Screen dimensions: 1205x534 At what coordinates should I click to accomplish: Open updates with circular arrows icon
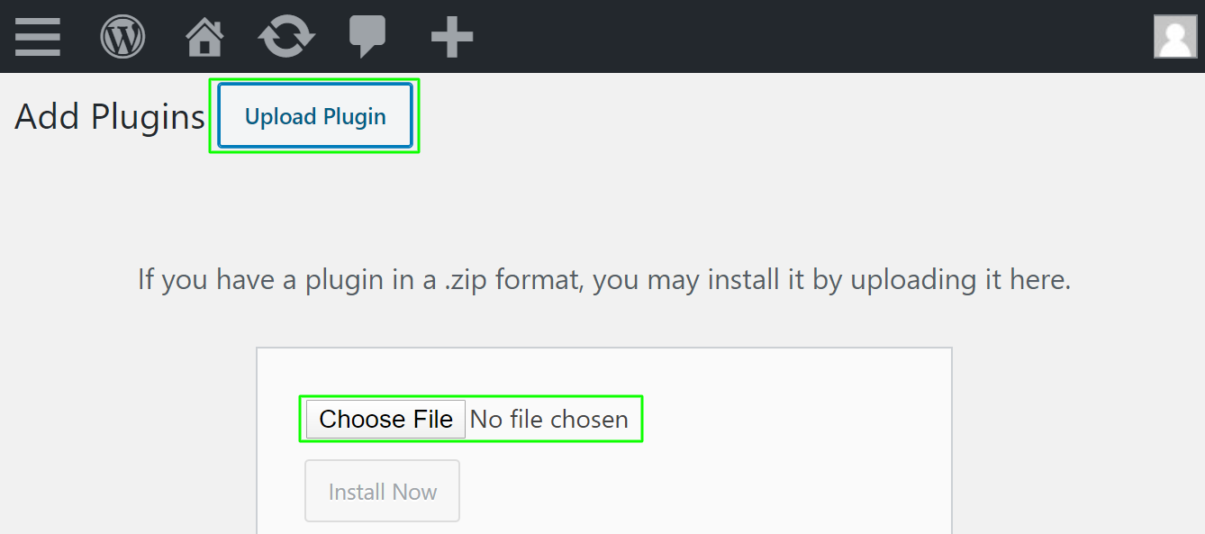click(x=286, y=37)
